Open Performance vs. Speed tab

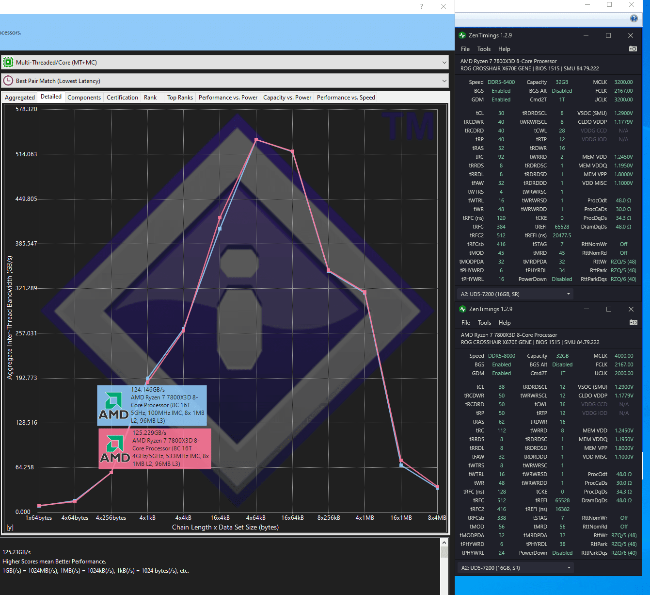(346, 98)
